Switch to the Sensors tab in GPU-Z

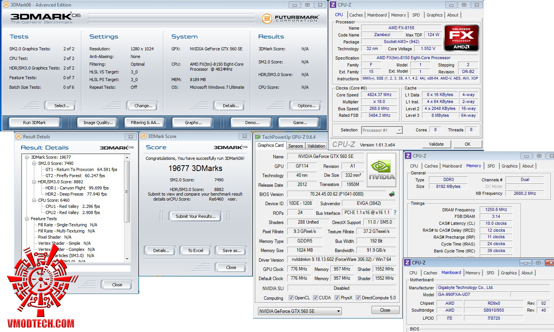coord(295,146)
